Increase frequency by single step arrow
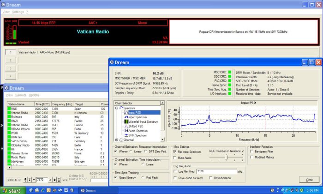The image size is (323, 194). click(50, 180)
